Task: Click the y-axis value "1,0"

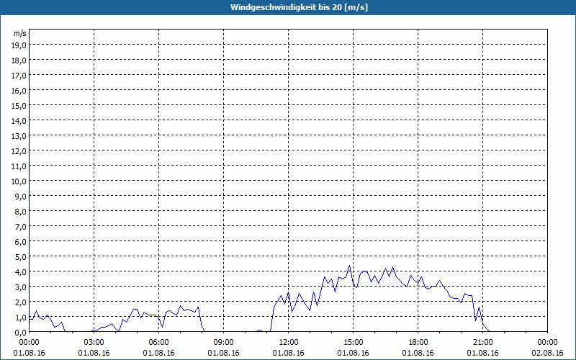Action: click(20, 318)
